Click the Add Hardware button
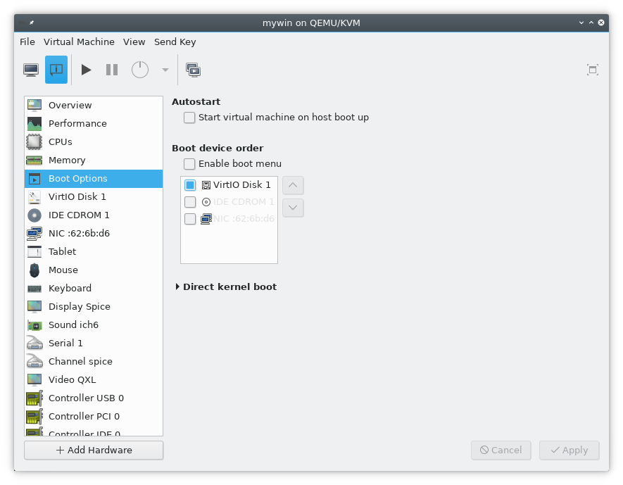 [94, 450]
